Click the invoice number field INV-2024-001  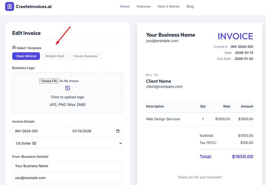39,131
